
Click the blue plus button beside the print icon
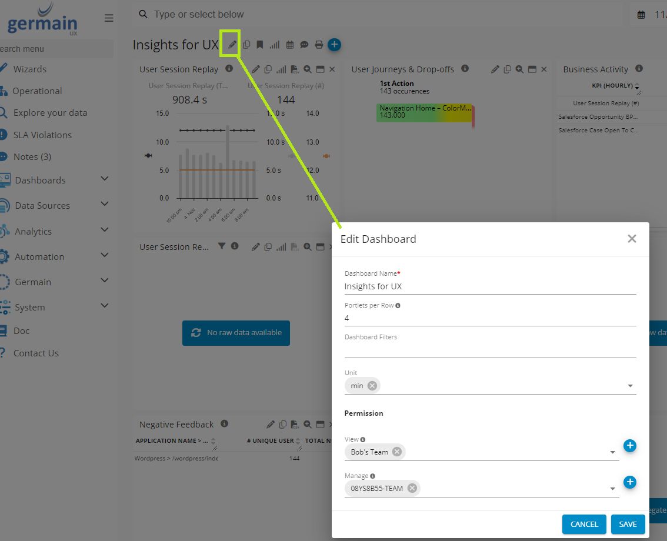point(334,44)
